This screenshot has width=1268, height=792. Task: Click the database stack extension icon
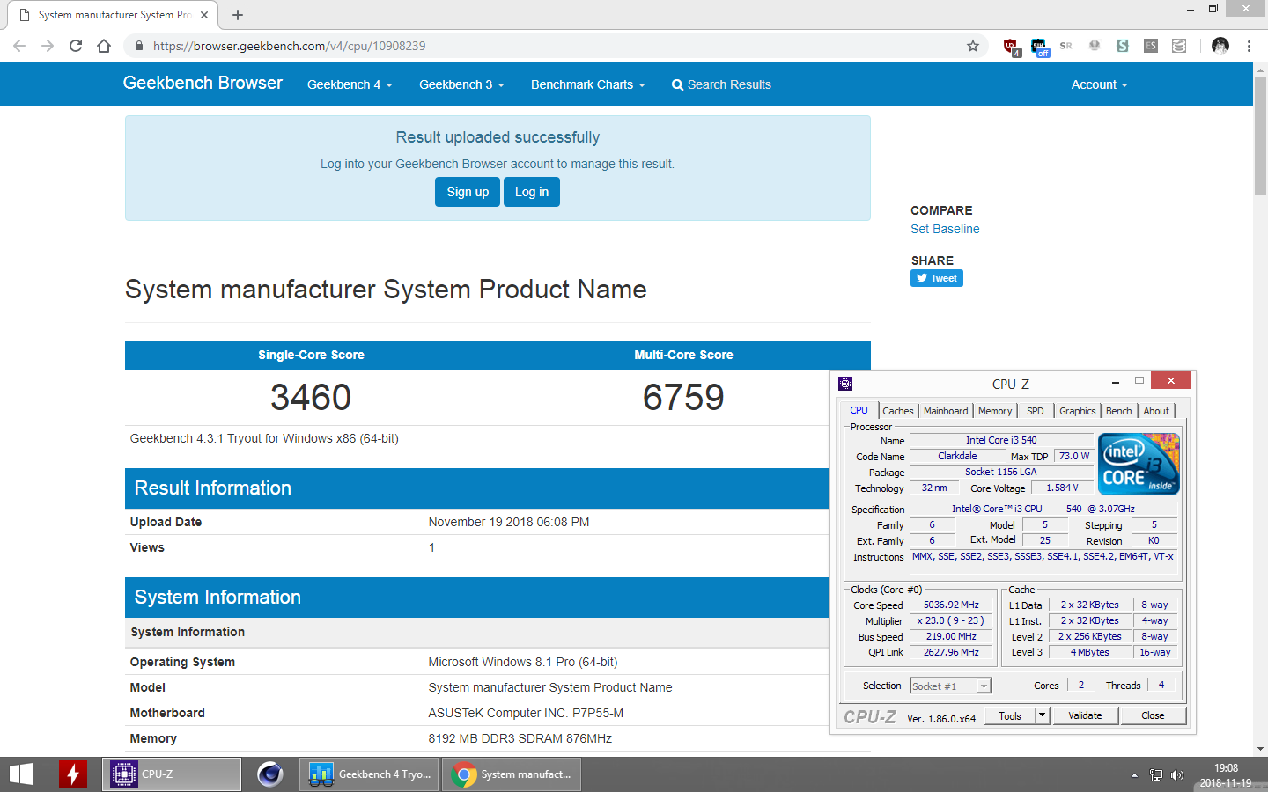[x=1179, y=46]
